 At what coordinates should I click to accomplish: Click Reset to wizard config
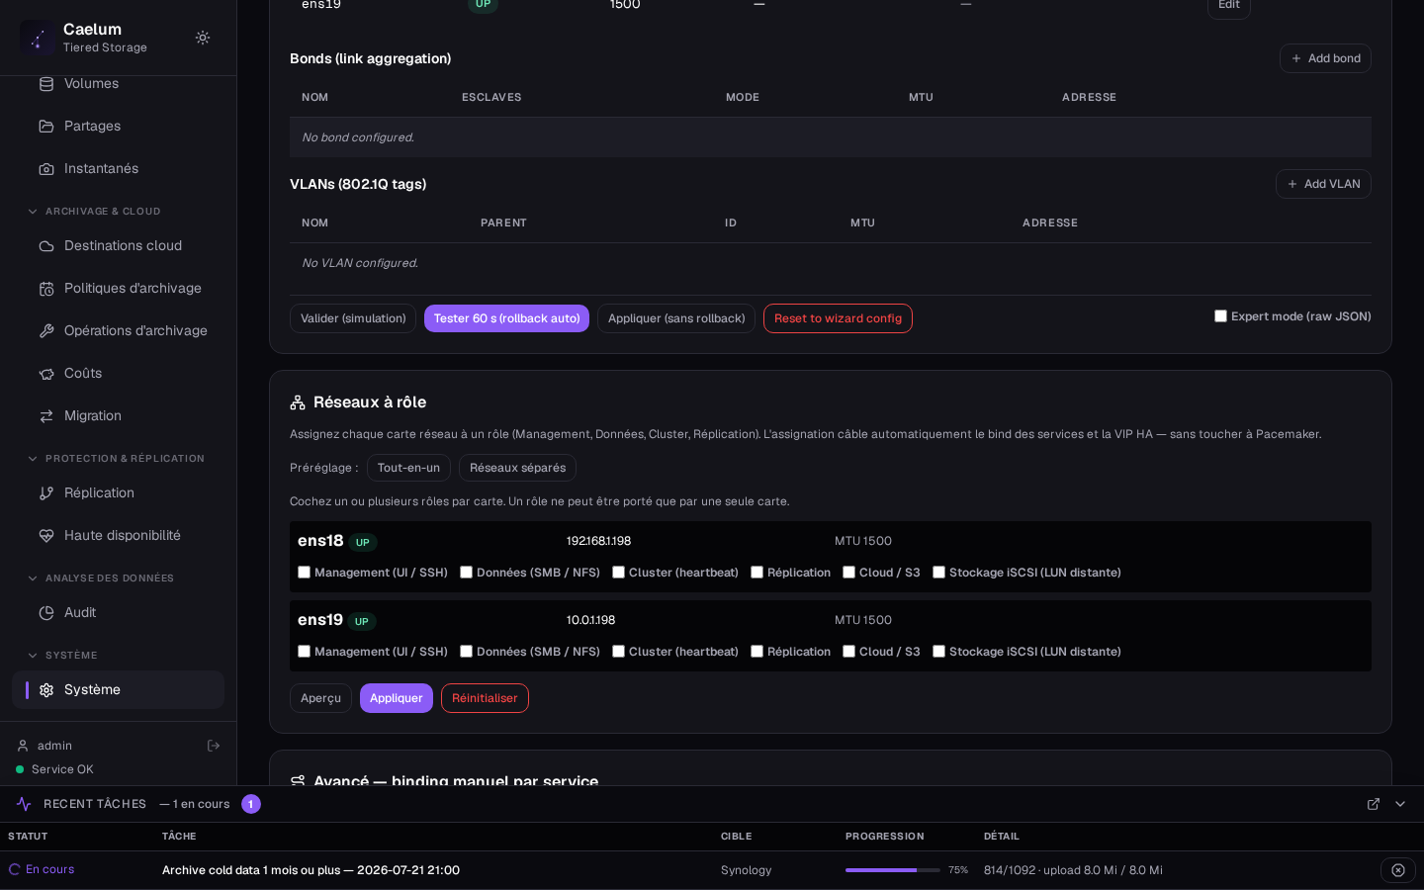(x=838, y=318)
